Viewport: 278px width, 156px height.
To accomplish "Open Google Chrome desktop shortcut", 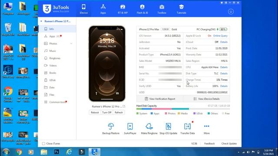I will coord(8,94).
